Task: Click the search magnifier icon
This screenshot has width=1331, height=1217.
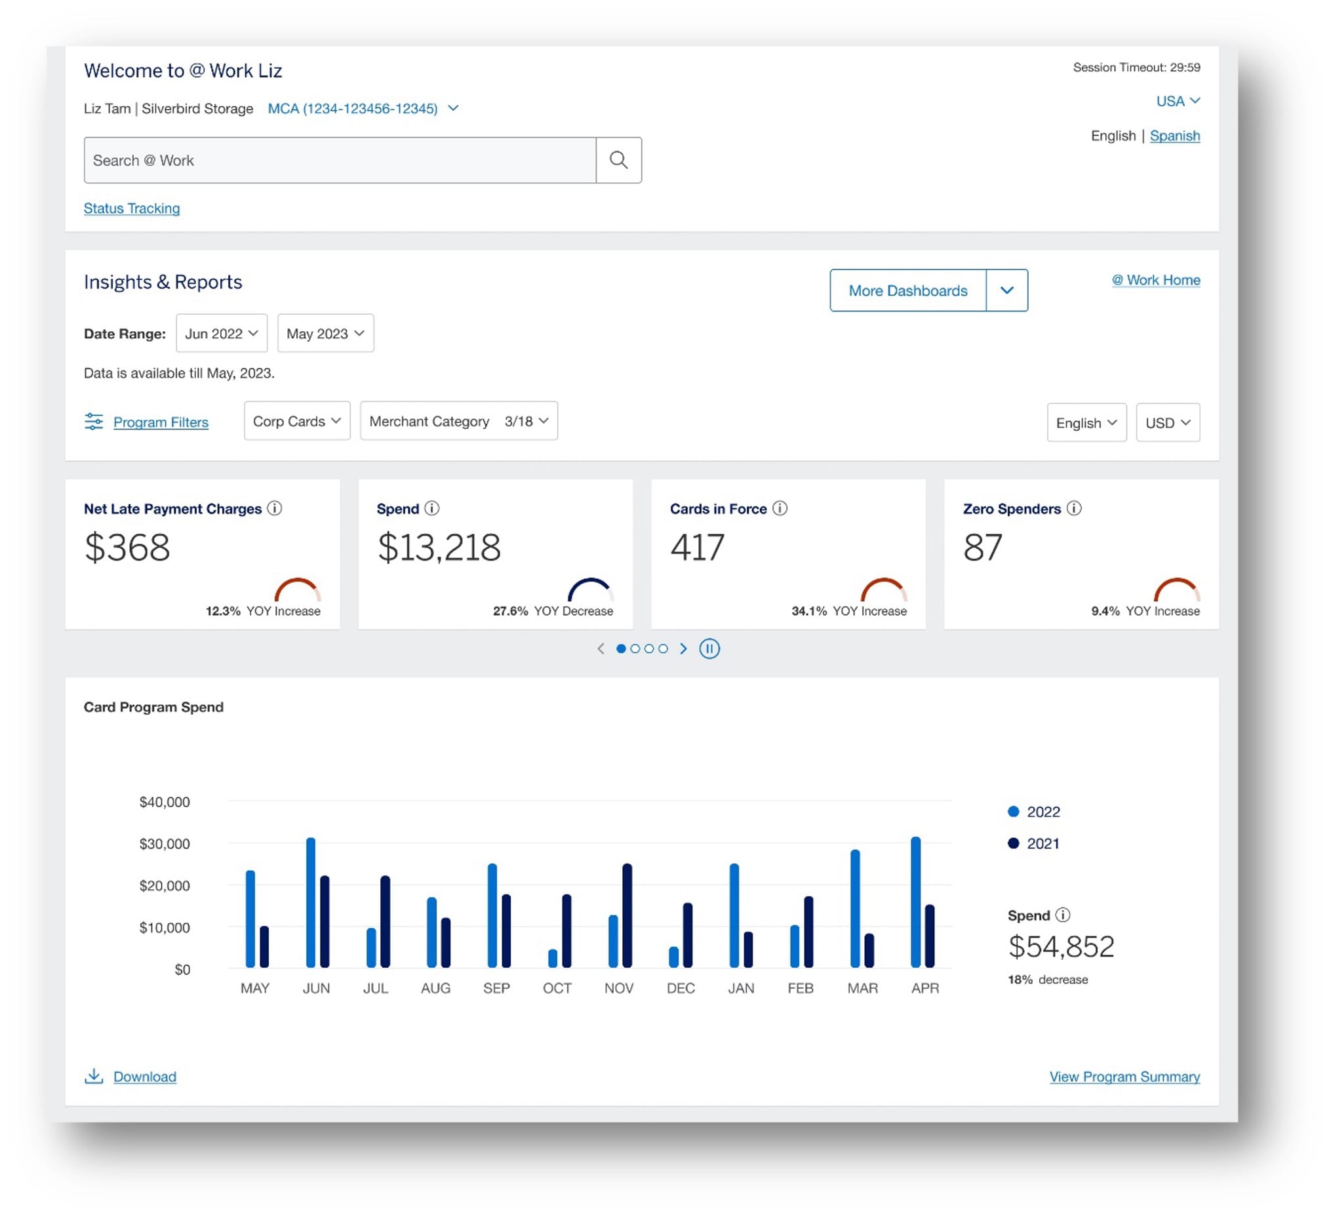Action: click(x=618, y=160)
